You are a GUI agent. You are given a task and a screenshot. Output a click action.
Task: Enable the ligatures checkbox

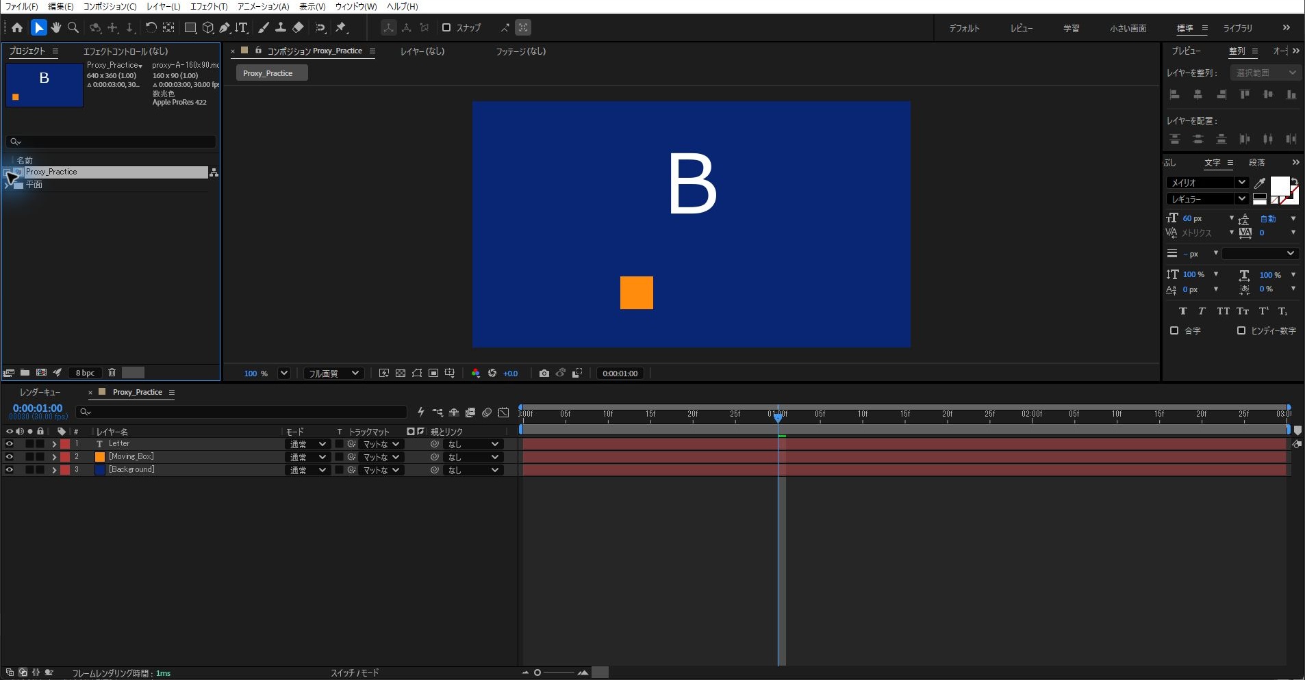1174,330
